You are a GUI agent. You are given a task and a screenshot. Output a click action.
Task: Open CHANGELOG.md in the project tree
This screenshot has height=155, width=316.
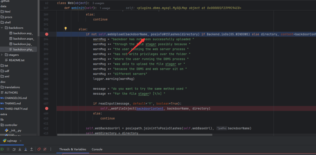click(x=15, y=98)
